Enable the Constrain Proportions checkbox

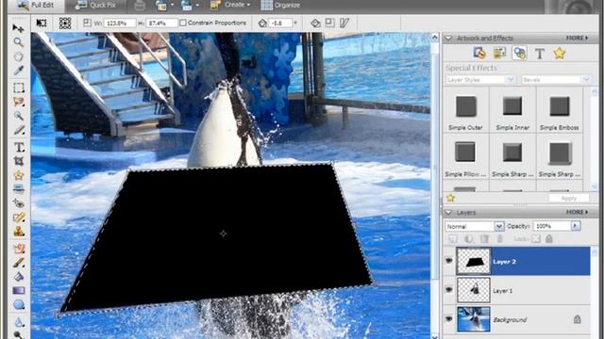click(183, 23)
